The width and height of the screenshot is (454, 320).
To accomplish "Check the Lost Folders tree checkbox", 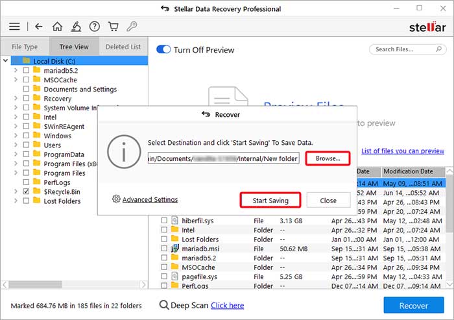I will tap(26, 201).
